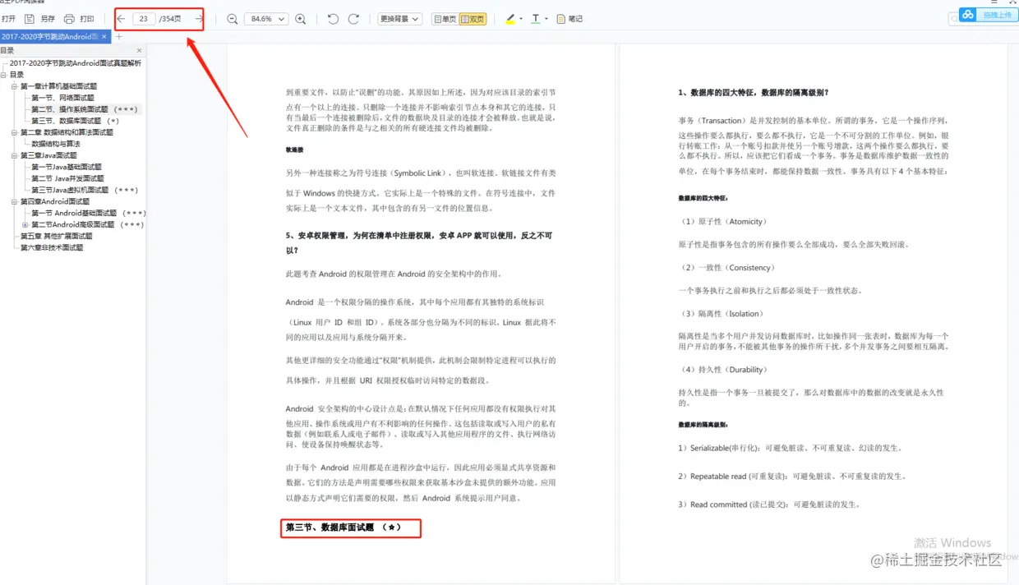The height and width of the screenshot is (585, 1019).
Task: Collapse the top-level 目录 tree node
Action: (4, 75)
